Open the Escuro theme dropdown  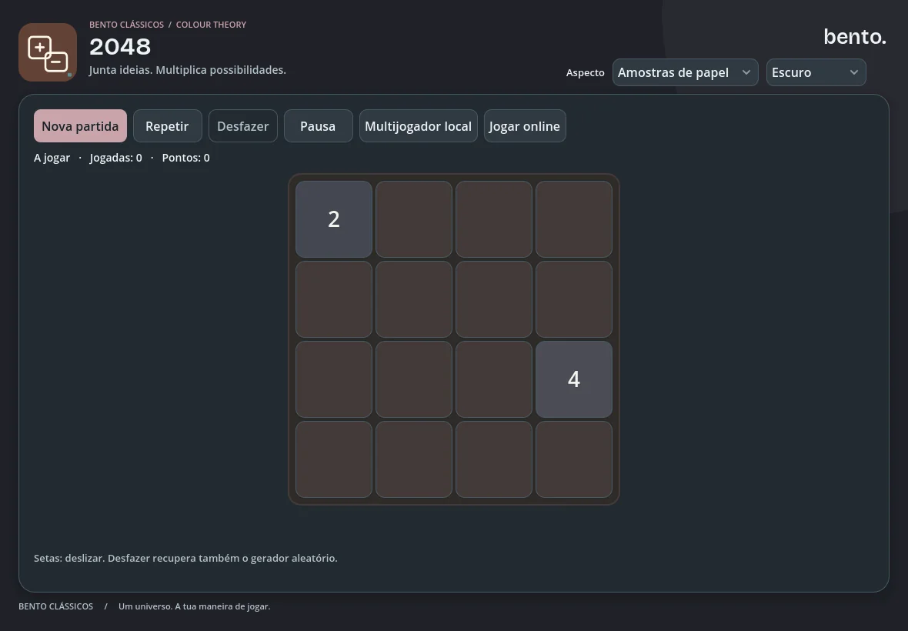(816, 72)
